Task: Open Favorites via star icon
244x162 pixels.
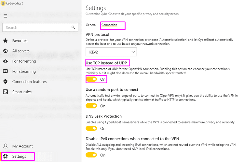Action: 5,41
